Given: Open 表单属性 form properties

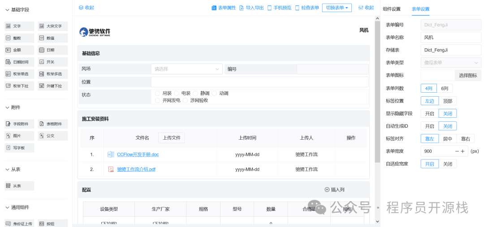Looking at the screenshot, I should pos(224,8).
